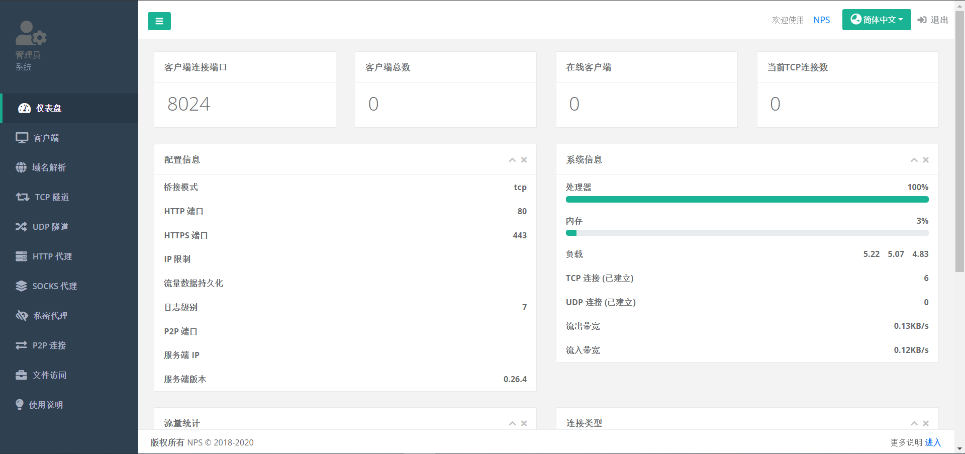The width and height of the screenshot is (965, 454).
Task: Click the crossed-eye icon for 私密代理
Action: click(x=22, y=316)
